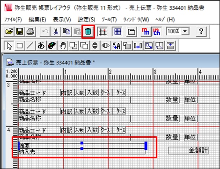
Task: Toggle the blue grid display button
Action: click(x=118, y=32)
